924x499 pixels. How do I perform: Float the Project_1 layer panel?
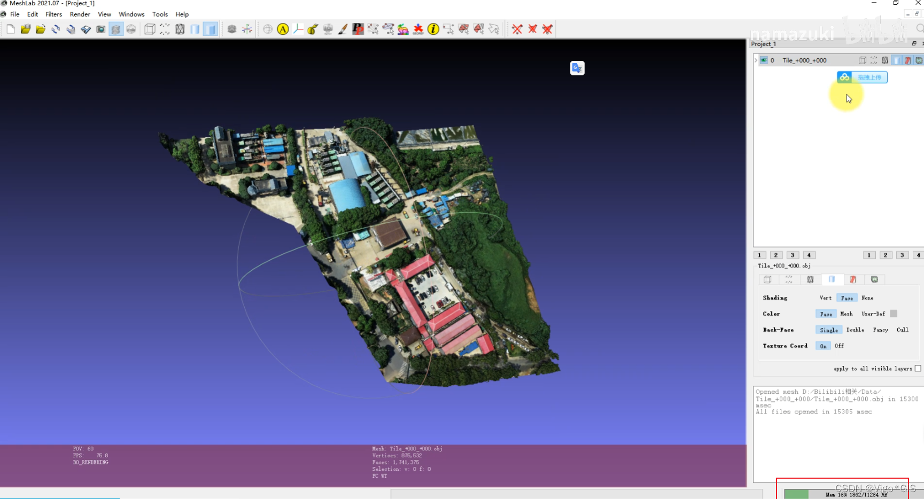point(914,44)
